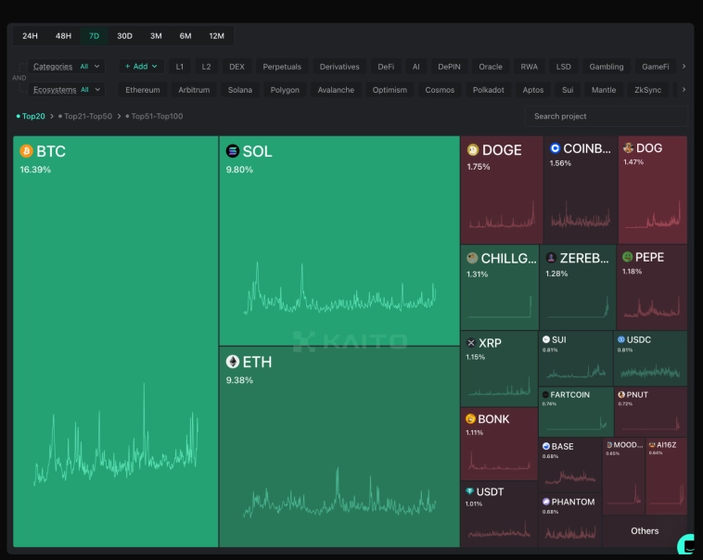Go to Top21-Top50 ranking view
Image resolution: width=703 pixels, height=560 pixels.
pyautogui.click(x=85, y=116)
